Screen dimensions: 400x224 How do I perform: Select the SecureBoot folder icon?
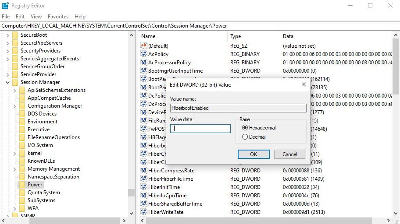pyautogui.click(x=15, y=35)
